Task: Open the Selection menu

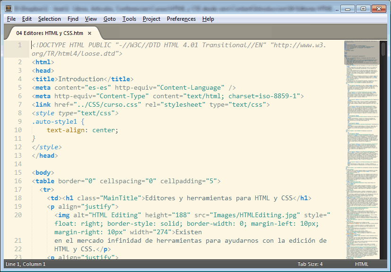Action: 49,19
